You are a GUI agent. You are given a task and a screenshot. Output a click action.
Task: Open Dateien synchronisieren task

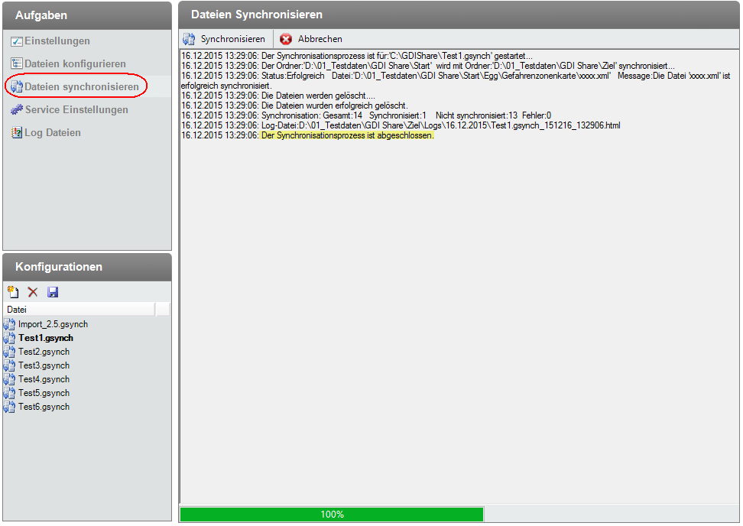tap(81, 87)
